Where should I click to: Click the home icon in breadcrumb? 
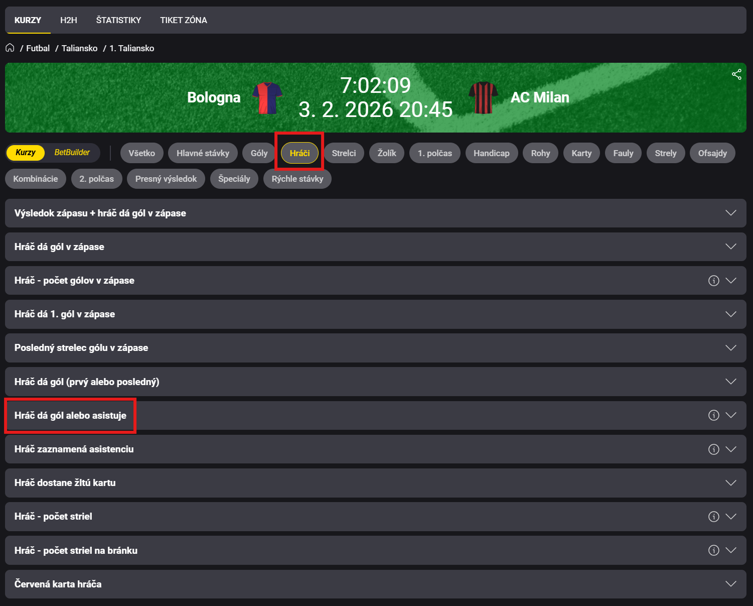tap(10, 48)
